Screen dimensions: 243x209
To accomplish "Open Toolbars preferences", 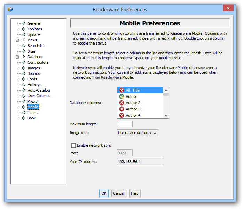I will coord(35,29).
